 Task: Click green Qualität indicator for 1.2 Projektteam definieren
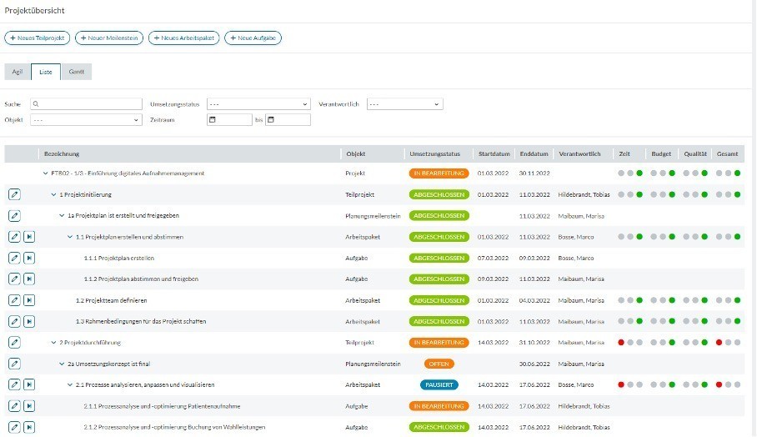tap(704, 300)
